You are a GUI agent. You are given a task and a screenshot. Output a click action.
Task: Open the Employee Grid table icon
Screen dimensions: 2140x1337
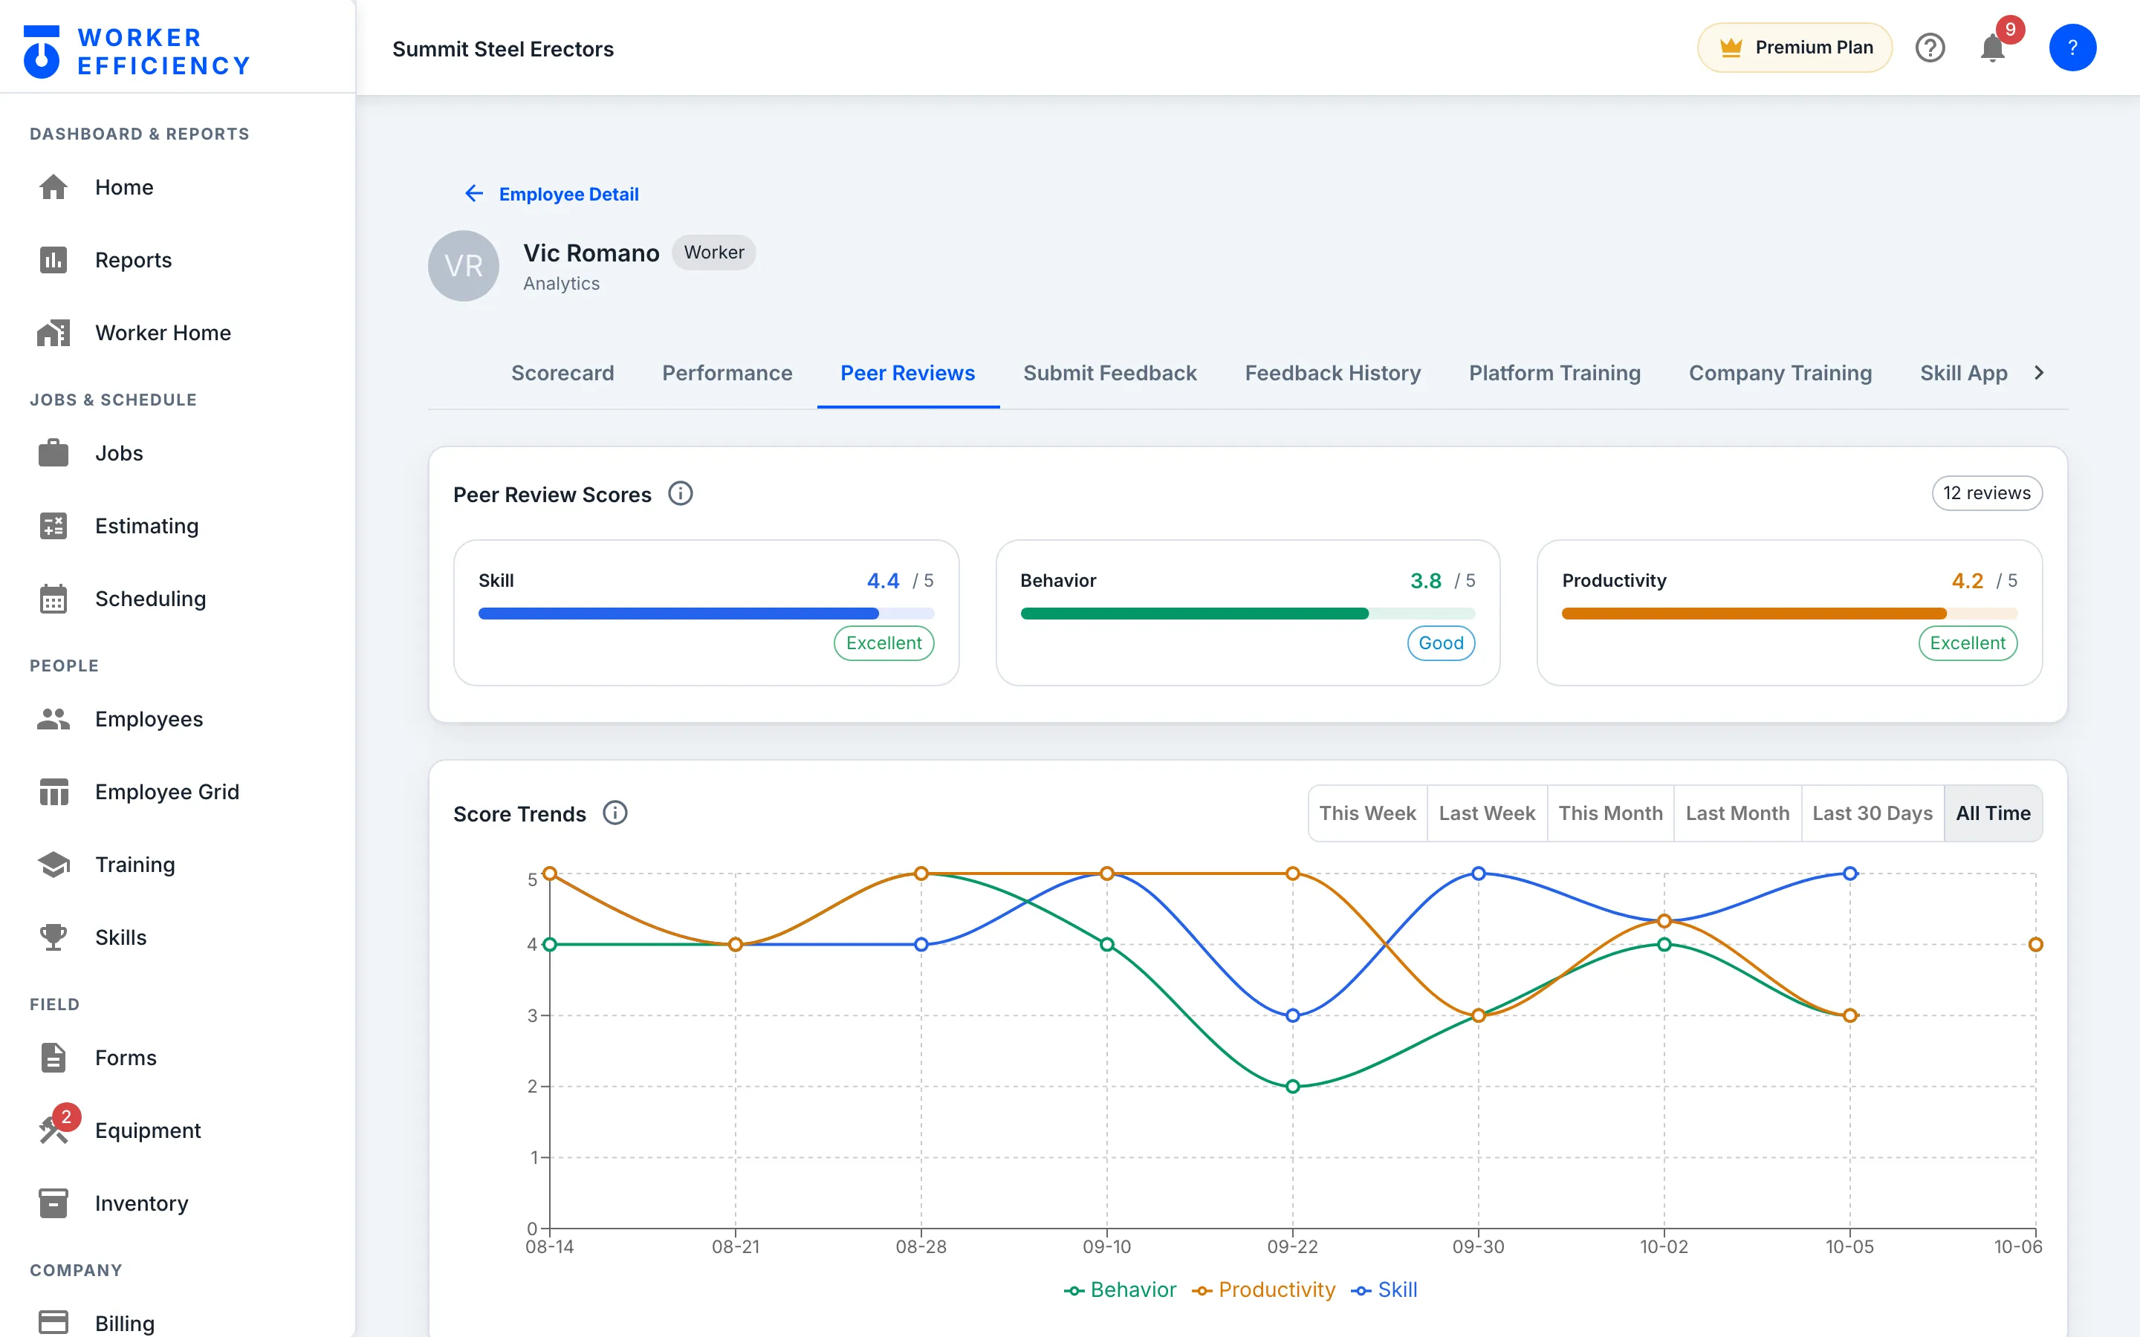pyautogui.click(x=53, y=791)
